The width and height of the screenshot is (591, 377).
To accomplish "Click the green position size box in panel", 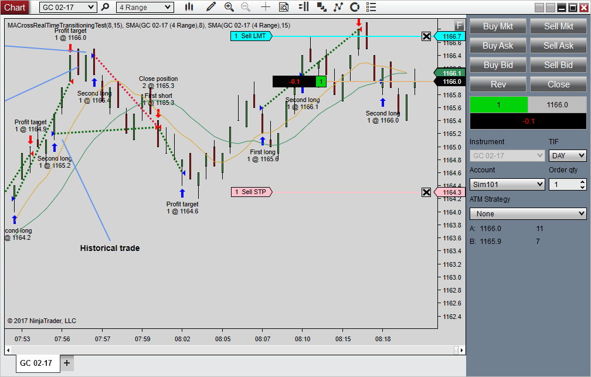I will click(498, 105).
